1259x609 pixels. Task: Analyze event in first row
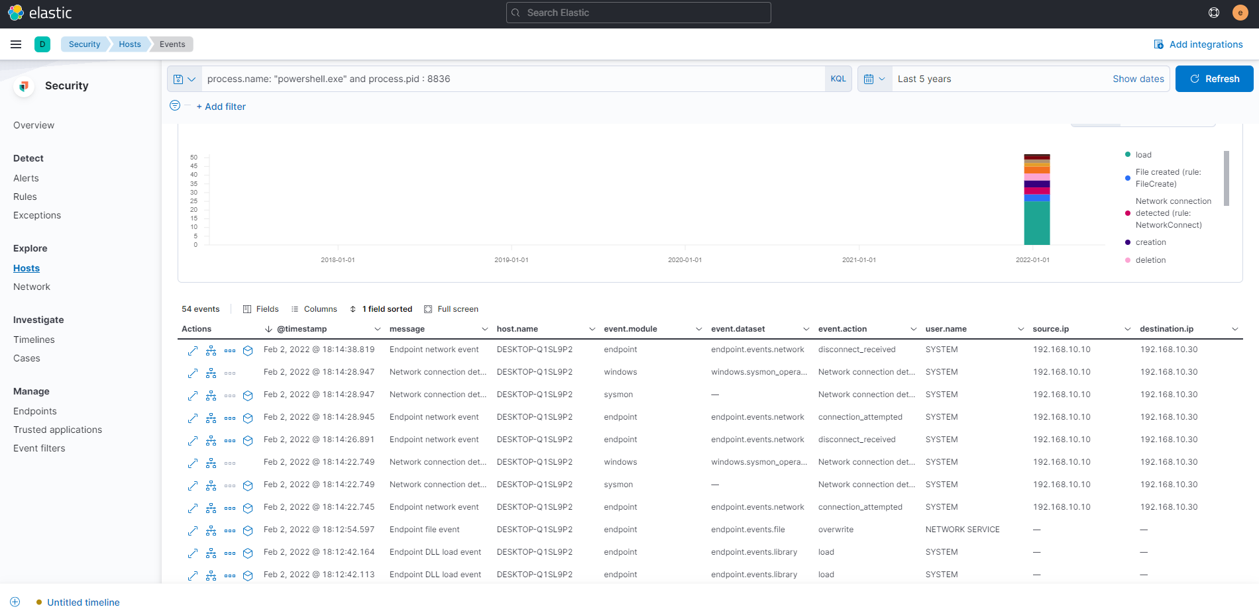click(x=211, y=350)
